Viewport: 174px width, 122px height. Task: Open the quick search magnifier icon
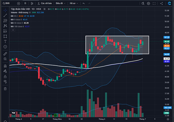coord(143,4)
